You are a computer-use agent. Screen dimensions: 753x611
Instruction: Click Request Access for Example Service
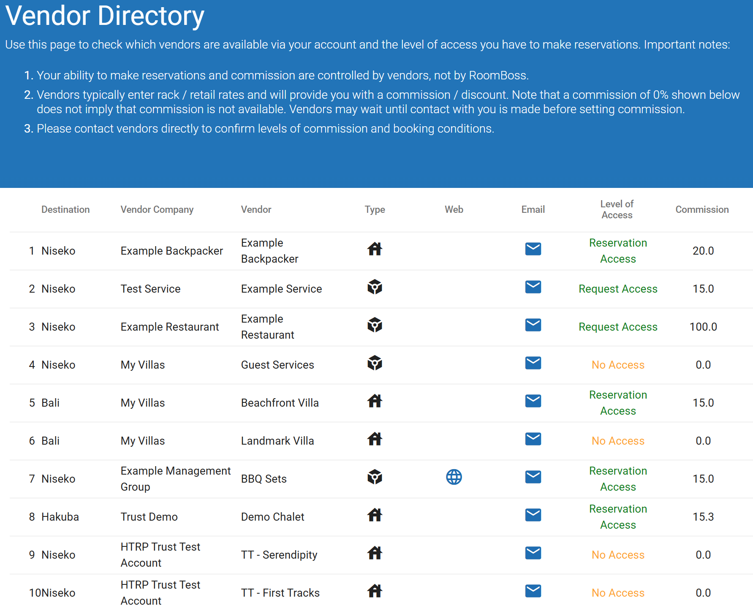(618, 289)
